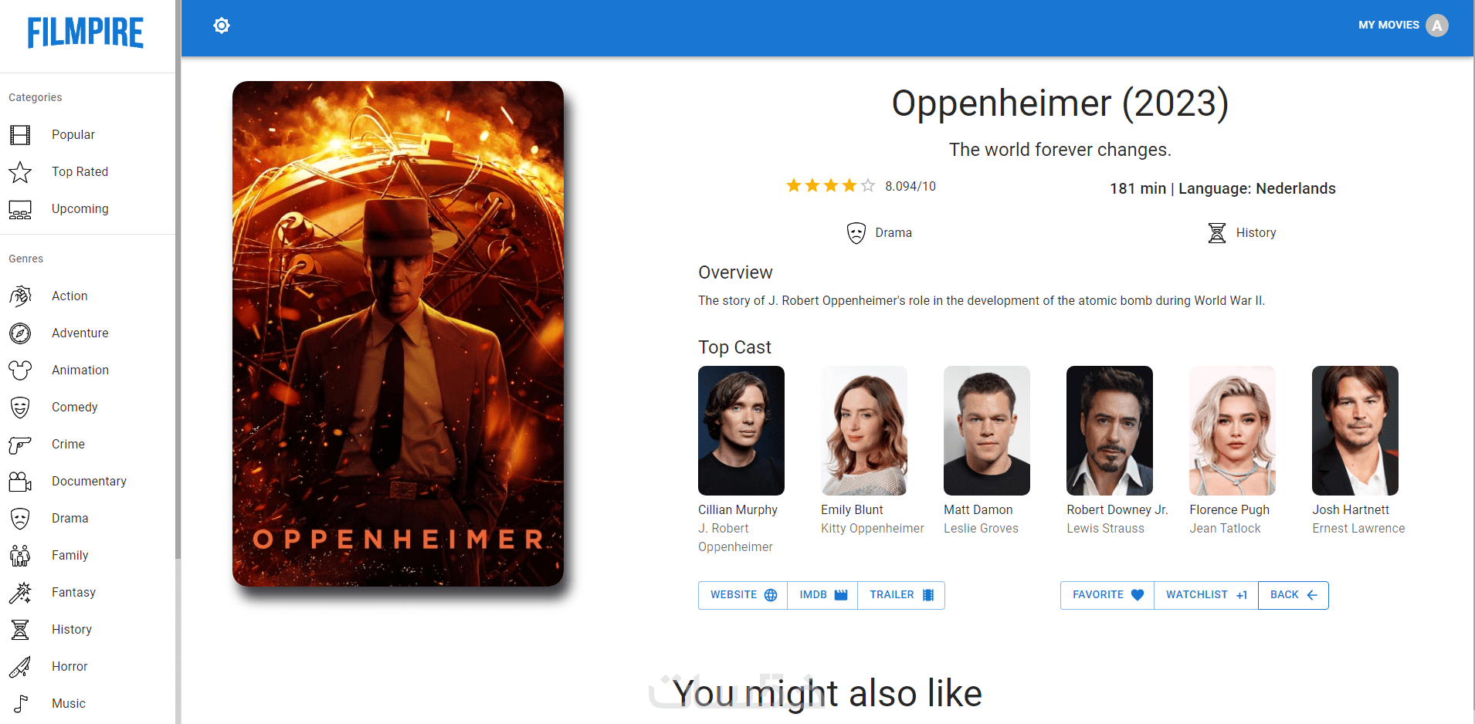Open Cillian Murphy's cast photo
The image size is (1475, 724).
(741, 431)
